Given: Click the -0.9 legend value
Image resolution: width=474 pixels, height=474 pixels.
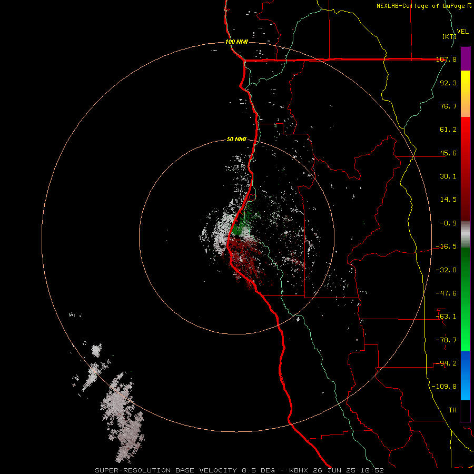Looking at the screenshot, I should [448, 223].
